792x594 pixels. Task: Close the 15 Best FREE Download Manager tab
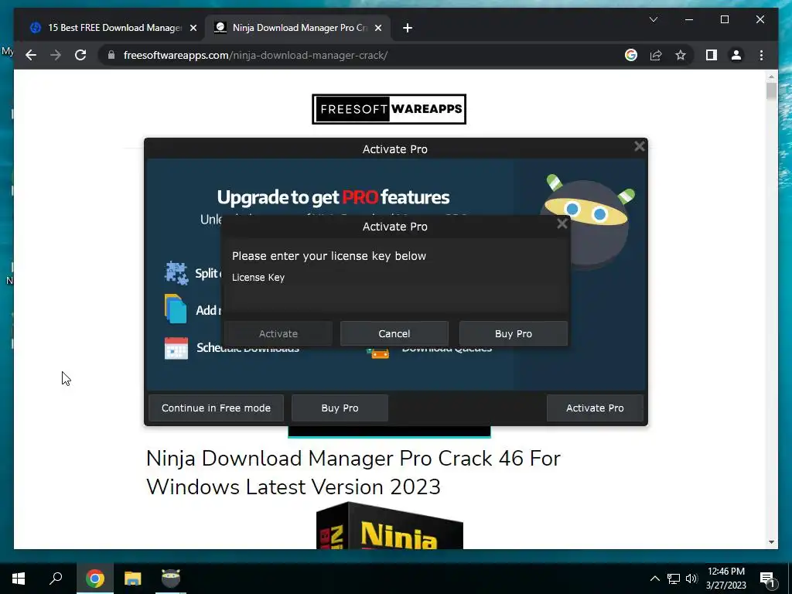click(193, 28)
